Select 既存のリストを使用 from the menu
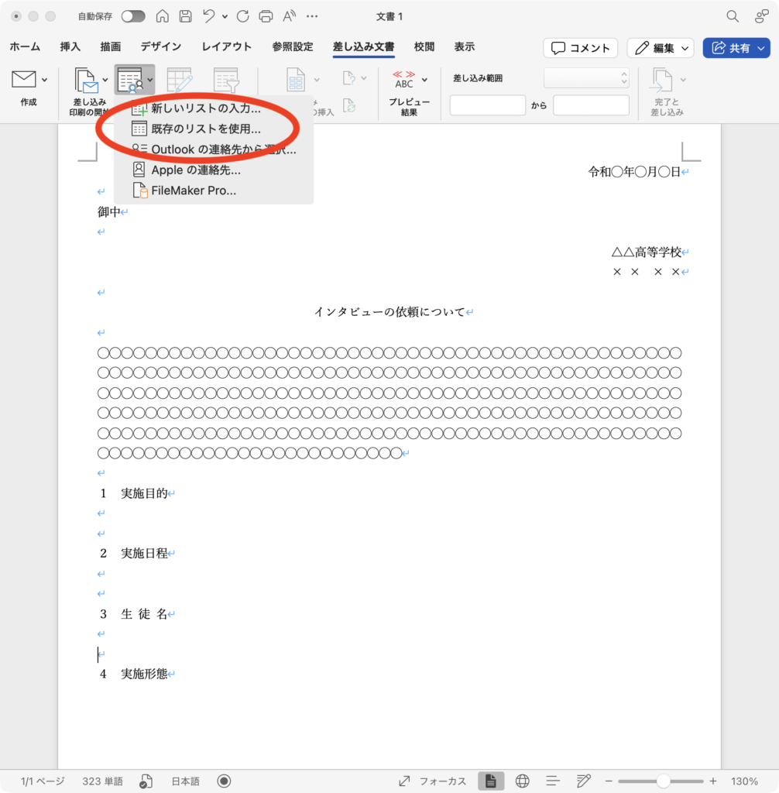This screenshot has height=793, width=779. coord(205,129)
